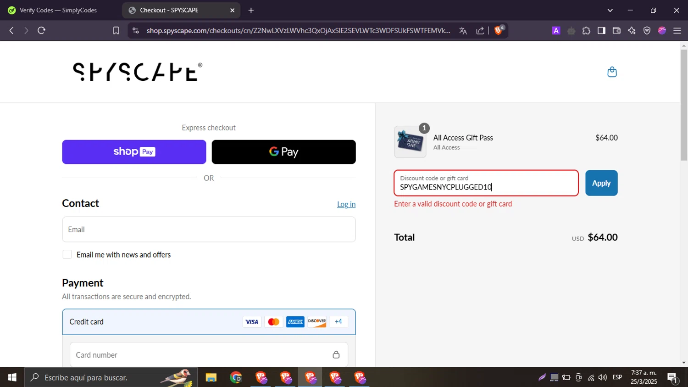This screenshot has height=387, width=688.
Task: Click the Discover card logo
Action: (317, 322)
